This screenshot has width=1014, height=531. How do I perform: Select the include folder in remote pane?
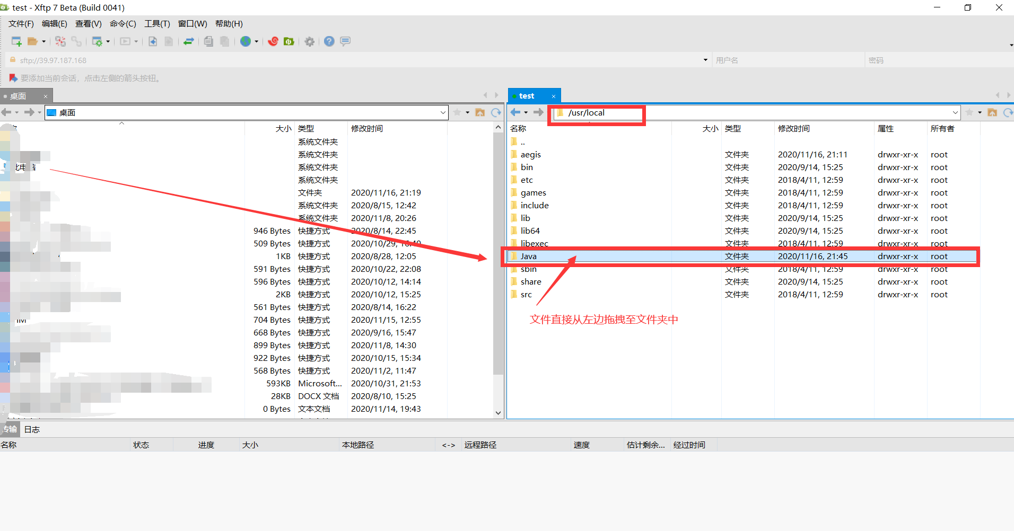tap(742, 206)
